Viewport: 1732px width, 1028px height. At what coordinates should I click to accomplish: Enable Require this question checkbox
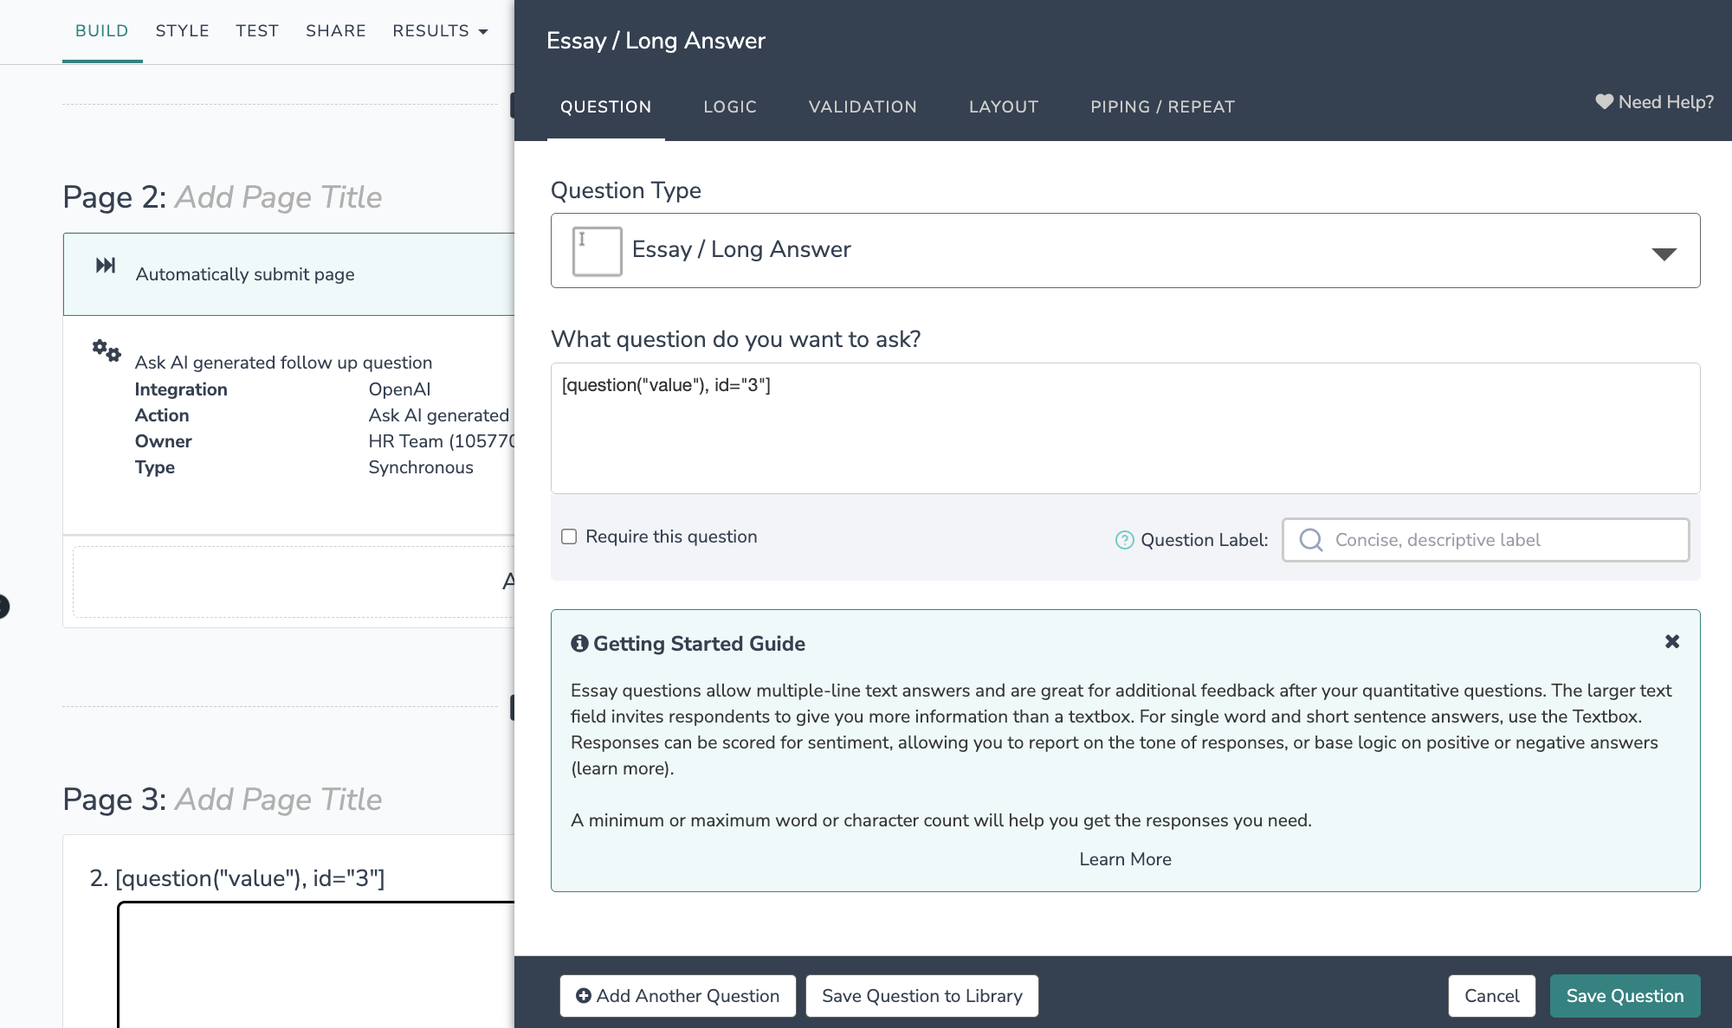click(x=569, y=536)
